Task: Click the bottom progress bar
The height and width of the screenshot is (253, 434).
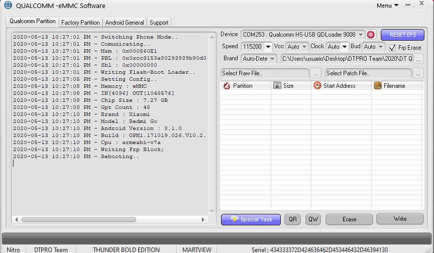Action: tap(216, 238)
